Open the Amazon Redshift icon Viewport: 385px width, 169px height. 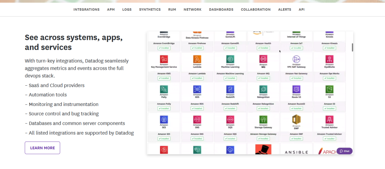[230, 89]
